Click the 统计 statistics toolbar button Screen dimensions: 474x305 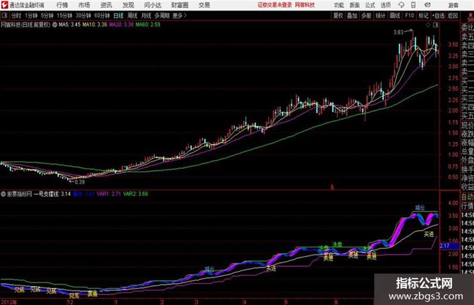(x=380, y=16)
